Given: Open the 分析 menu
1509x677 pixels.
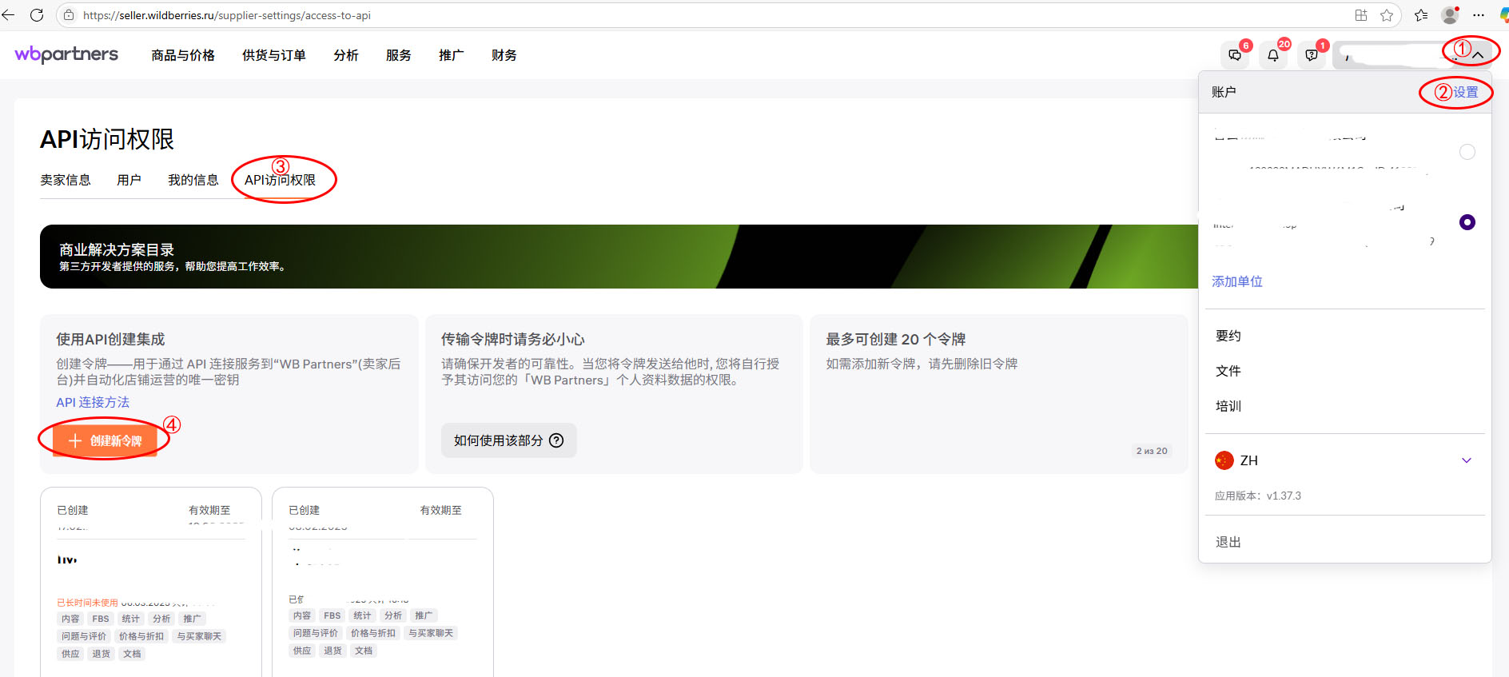Looking at the screenshot, I should pos(346,55).
